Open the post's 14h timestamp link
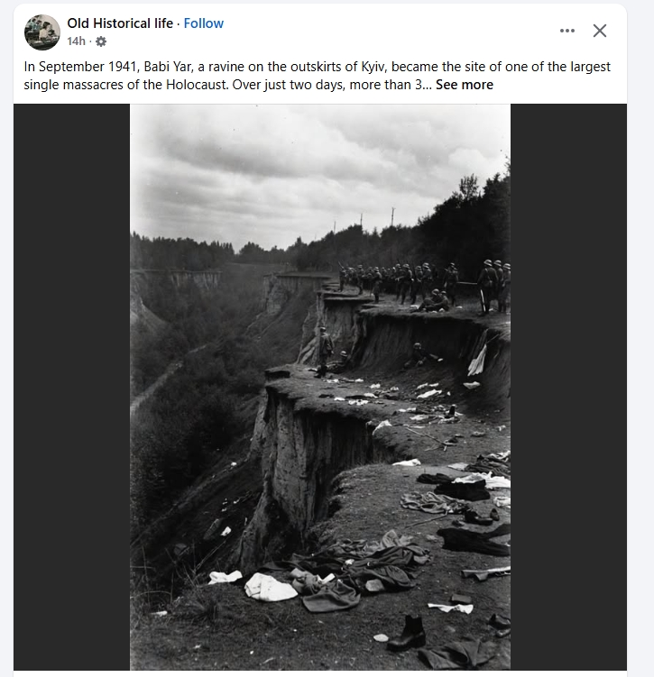 pyautogui.click(x=76, y=41)
